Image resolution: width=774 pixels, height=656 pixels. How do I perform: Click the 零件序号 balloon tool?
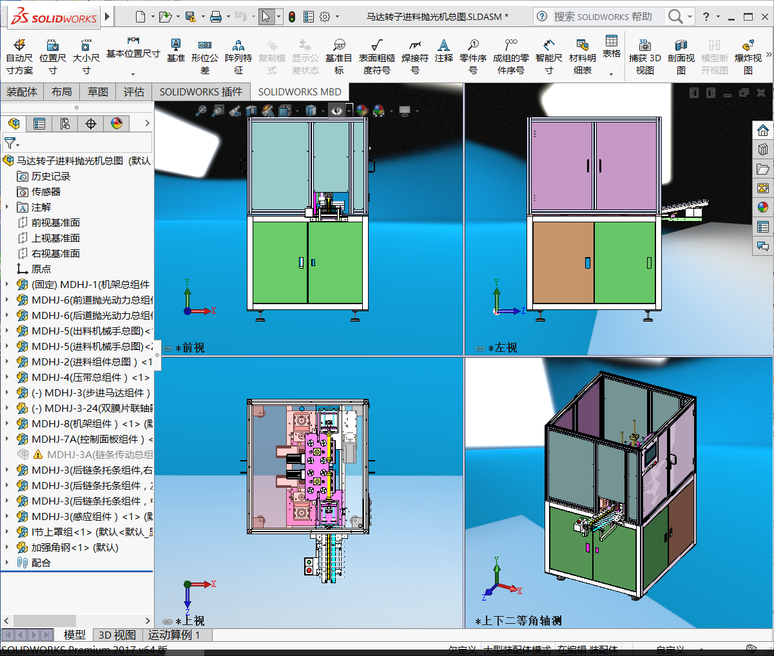[x=473, y=56]
